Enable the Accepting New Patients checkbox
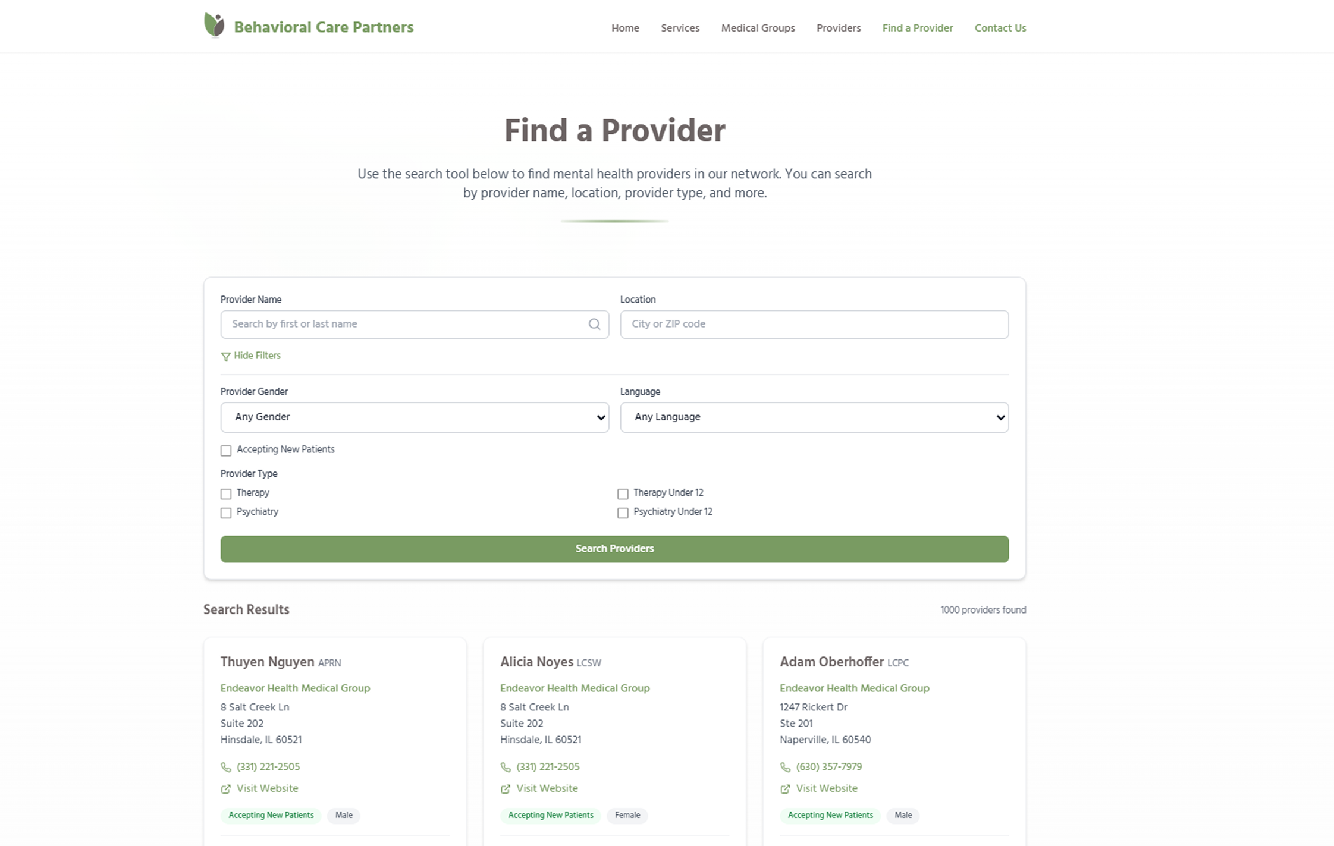Screen dimensions: 1334x846 tap(226, 451)
